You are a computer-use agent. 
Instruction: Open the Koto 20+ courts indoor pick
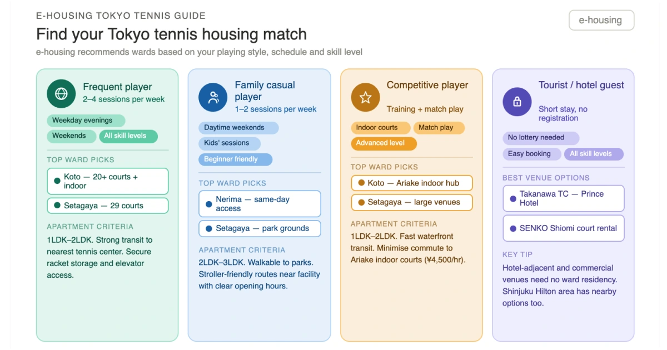107,181
